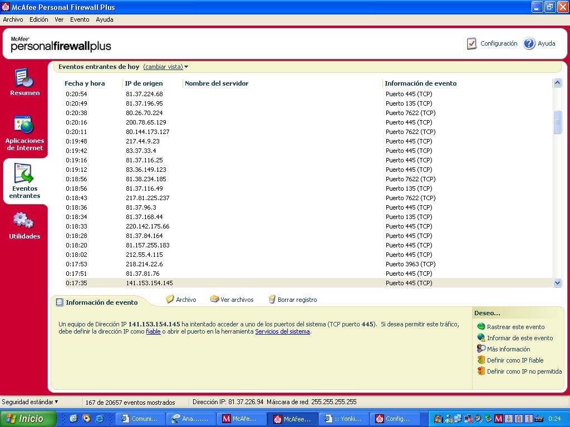Open the Resumen section icon

[24, 78]
